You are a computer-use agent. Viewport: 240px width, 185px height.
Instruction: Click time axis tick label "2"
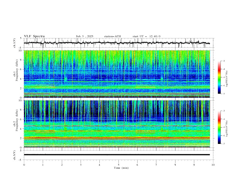(62, 165)
